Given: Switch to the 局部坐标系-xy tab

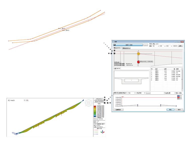Looking at the screenshot, I should point(126,48).
